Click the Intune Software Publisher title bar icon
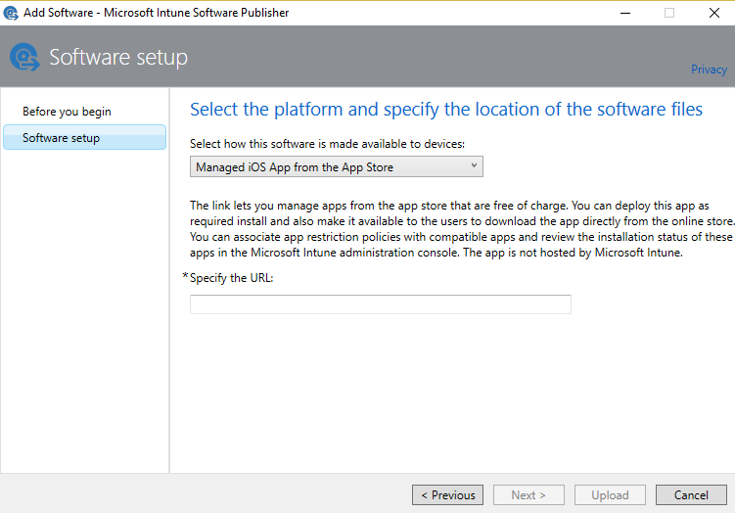The image size is (735, 513). 11,13
